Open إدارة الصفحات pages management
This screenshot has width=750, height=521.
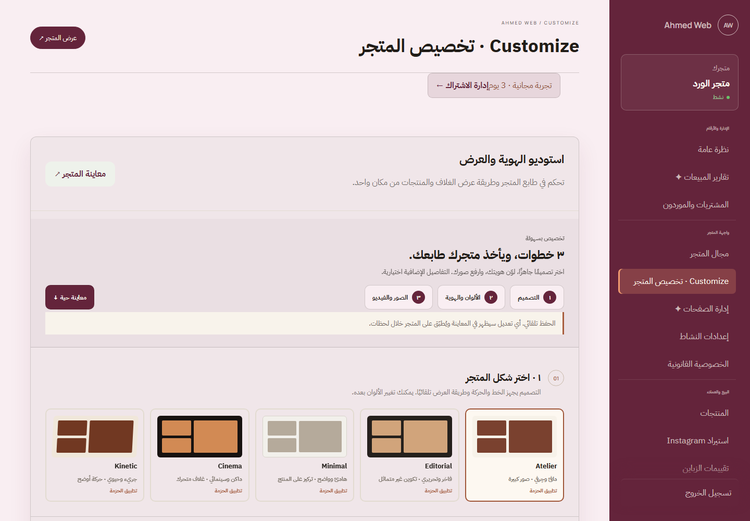click(677, 309)
